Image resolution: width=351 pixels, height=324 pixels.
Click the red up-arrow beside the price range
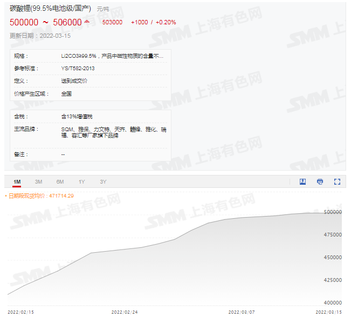[87, 23]
